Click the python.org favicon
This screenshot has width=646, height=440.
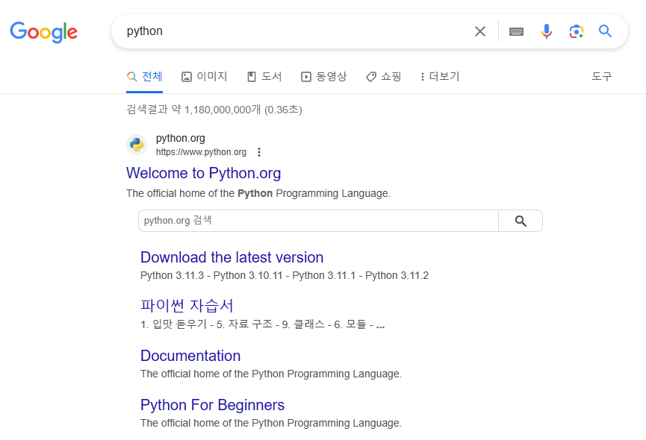137,145
